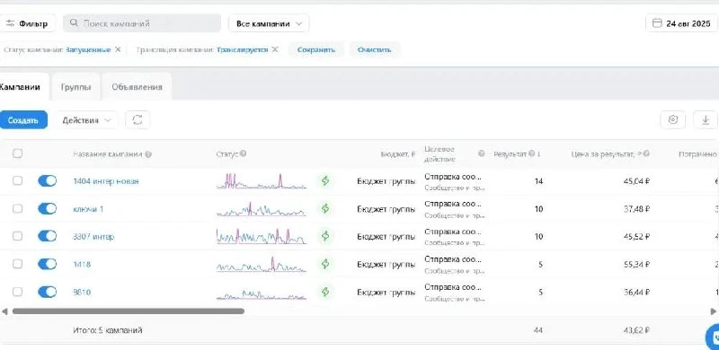Click help icon next to Результат header

[x=531, y=153]
